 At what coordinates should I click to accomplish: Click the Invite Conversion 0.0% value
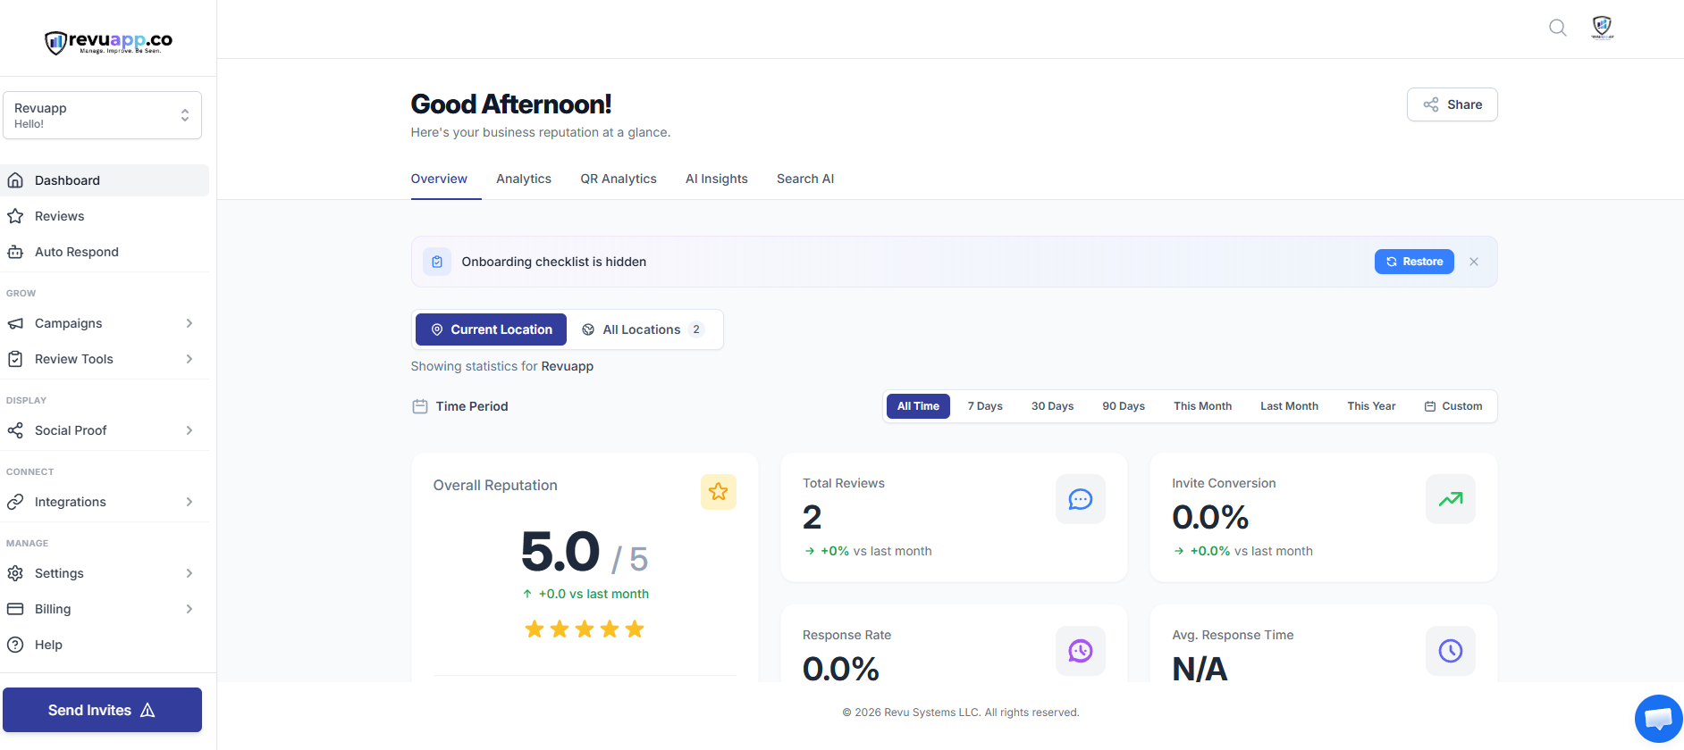(1210, 518)
